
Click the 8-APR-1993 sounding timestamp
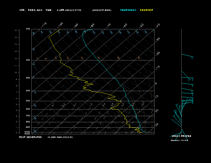pos(69,10)
